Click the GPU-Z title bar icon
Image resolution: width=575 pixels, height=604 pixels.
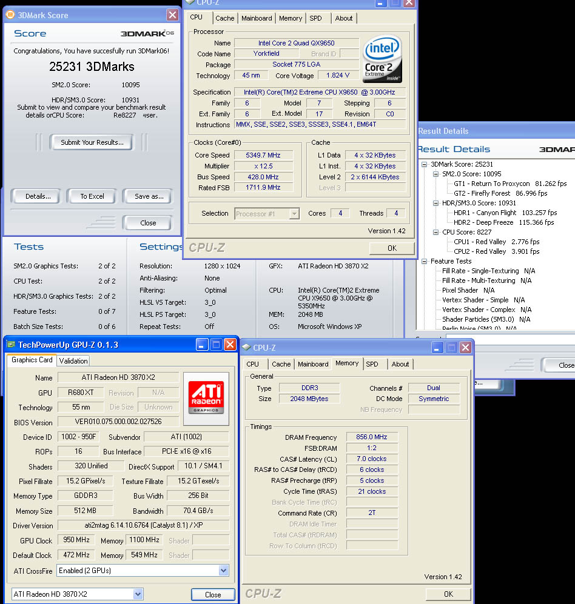click(x=11, y=344)
